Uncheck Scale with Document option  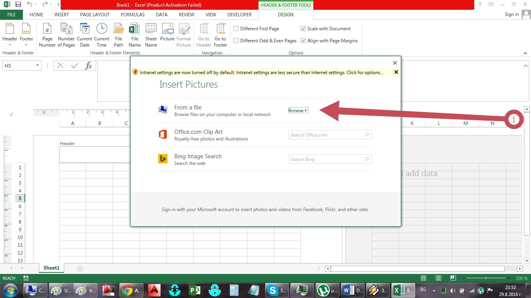coord(303,29)
